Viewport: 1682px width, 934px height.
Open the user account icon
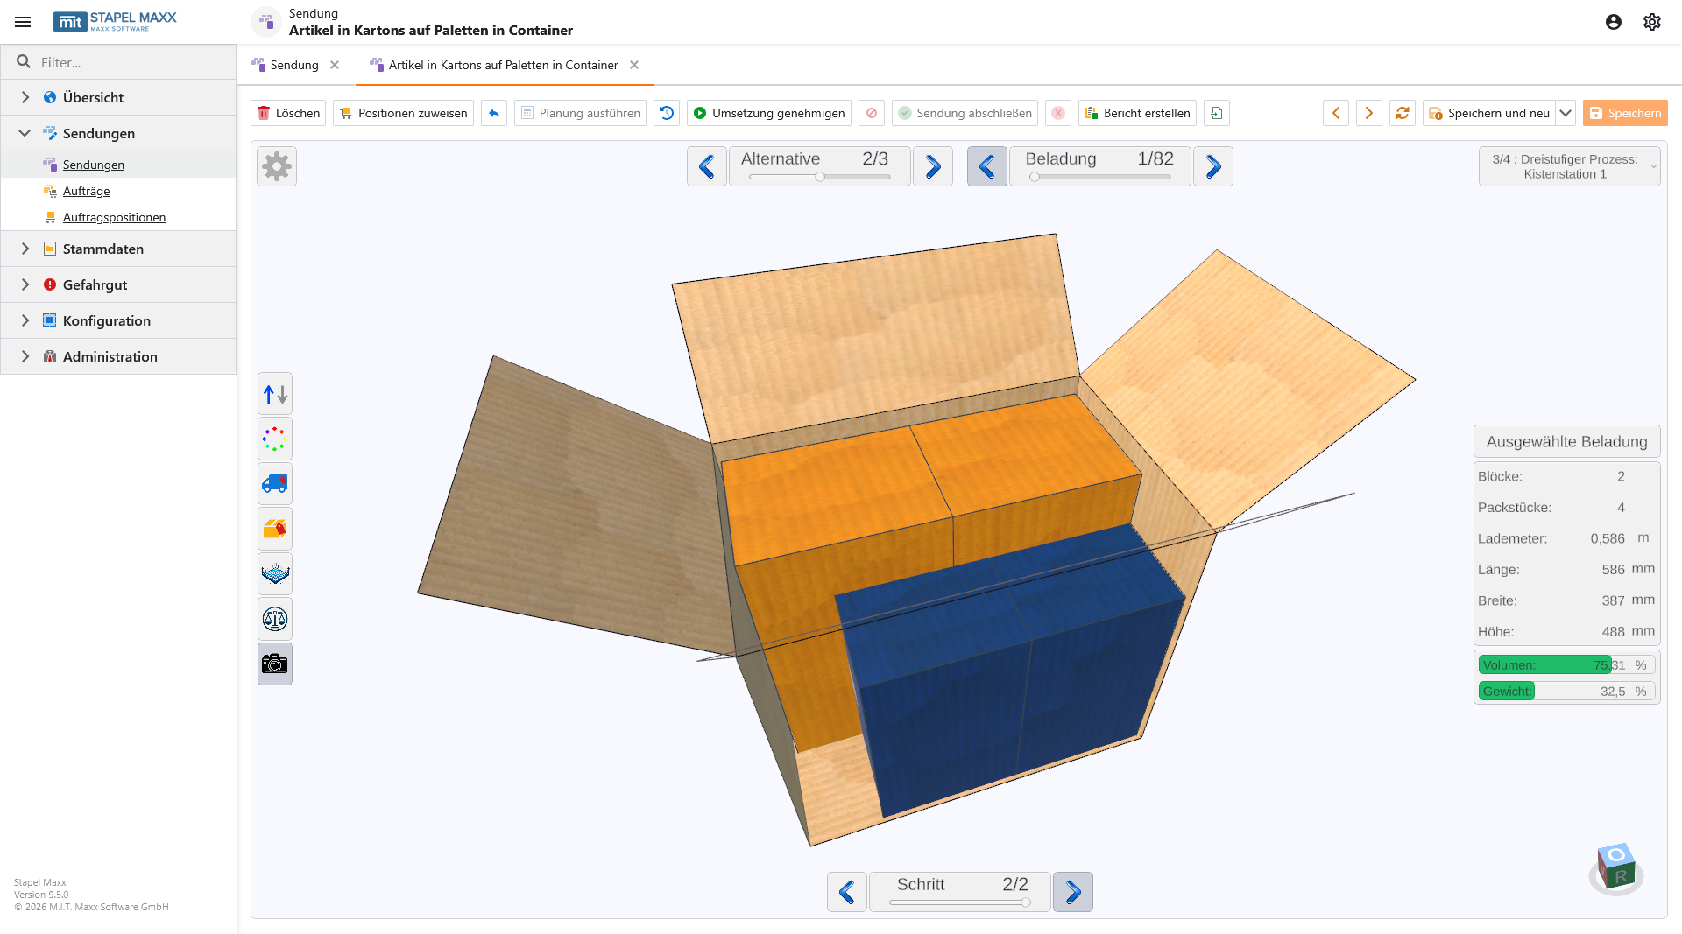pos(1614,22)
